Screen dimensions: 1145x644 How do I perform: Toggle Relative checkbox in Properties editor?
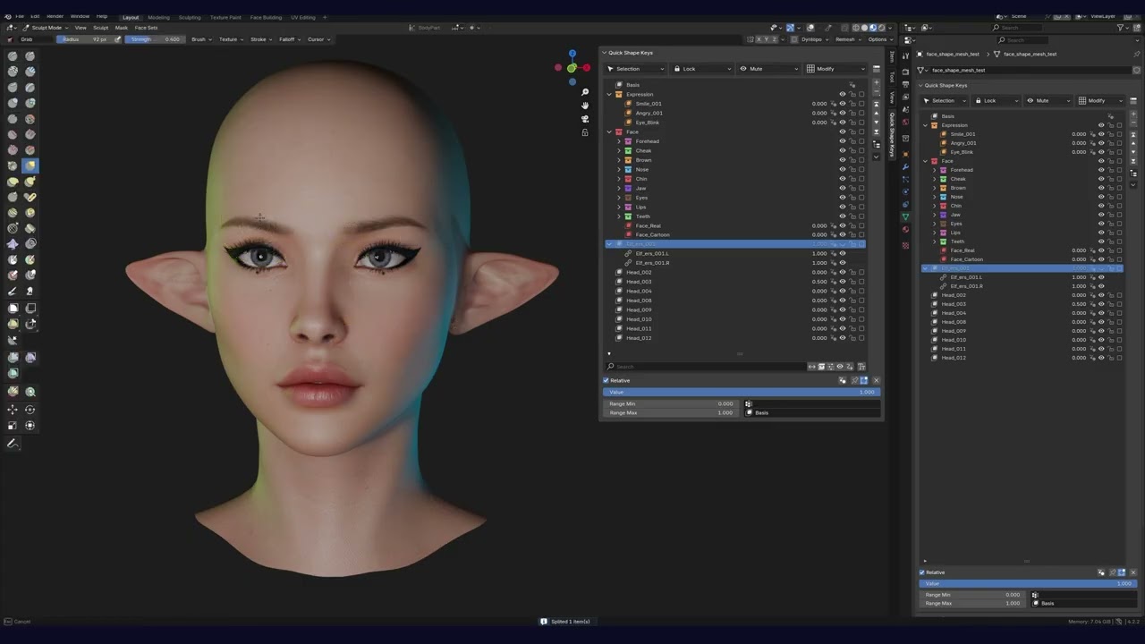tap(922, 572)
